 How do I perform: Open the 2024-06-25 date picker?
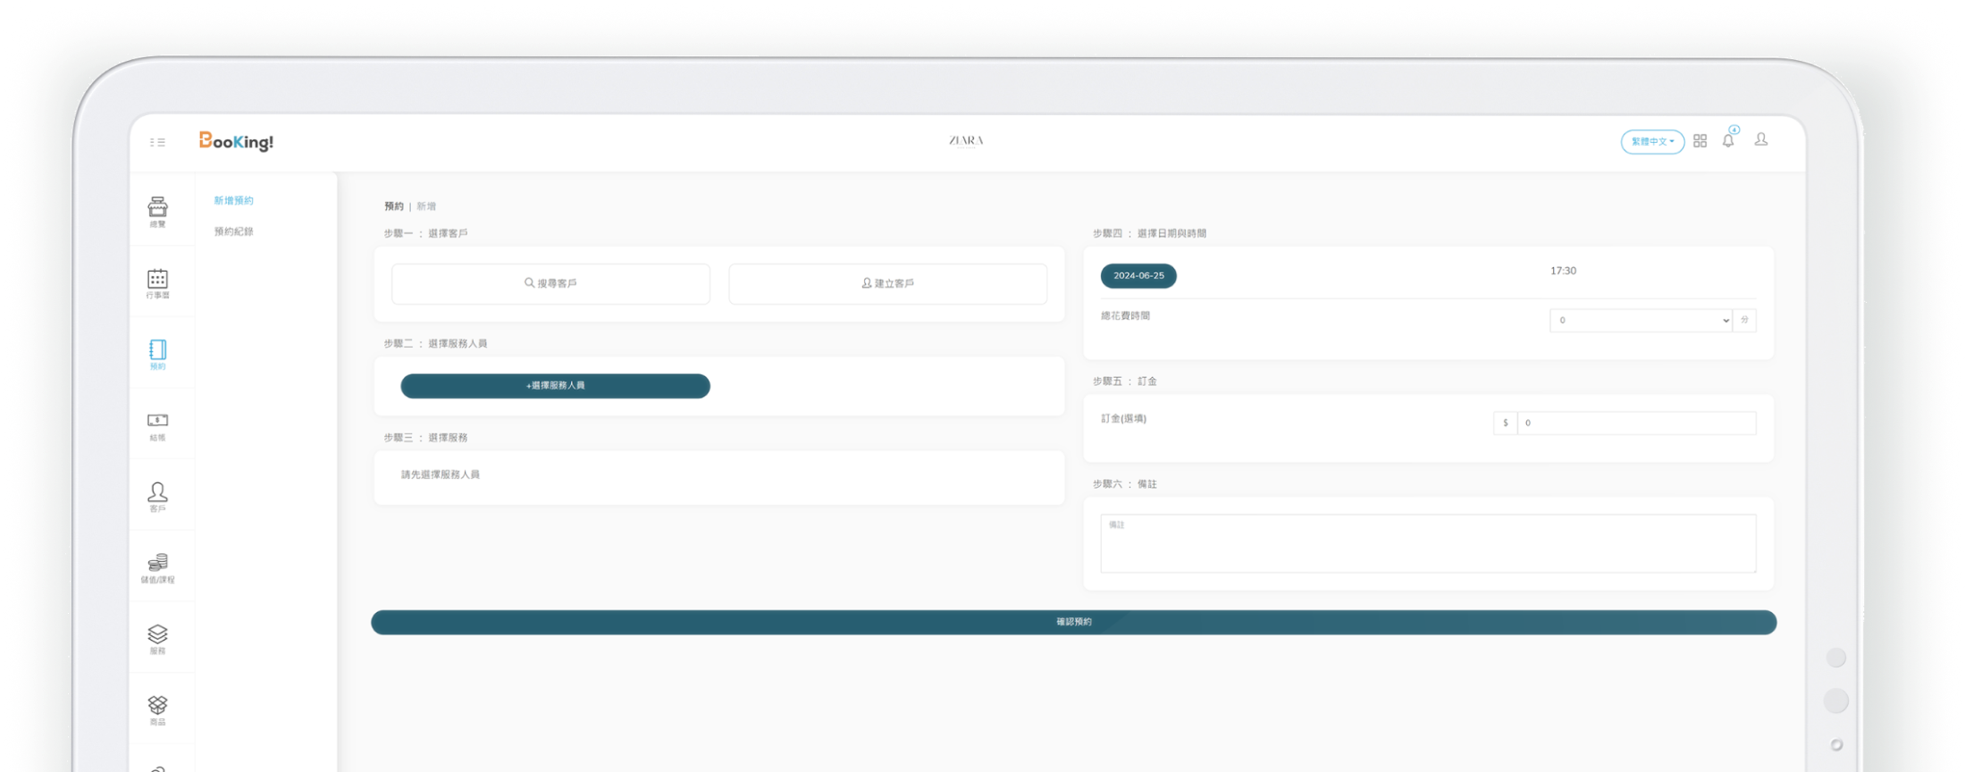point(1138,276)
